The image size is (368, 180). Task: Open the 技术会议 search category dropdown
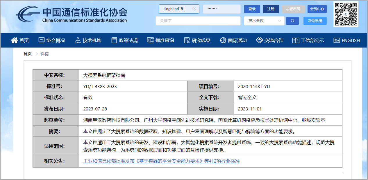pyautogui.click(x=264, y=21)
